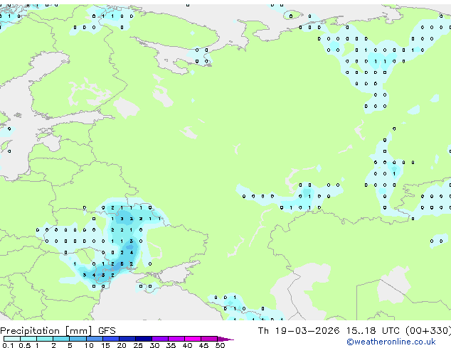Click the '40' legend scale label
The width and height of the screenshot is (451, 348).
coord(187,345)
